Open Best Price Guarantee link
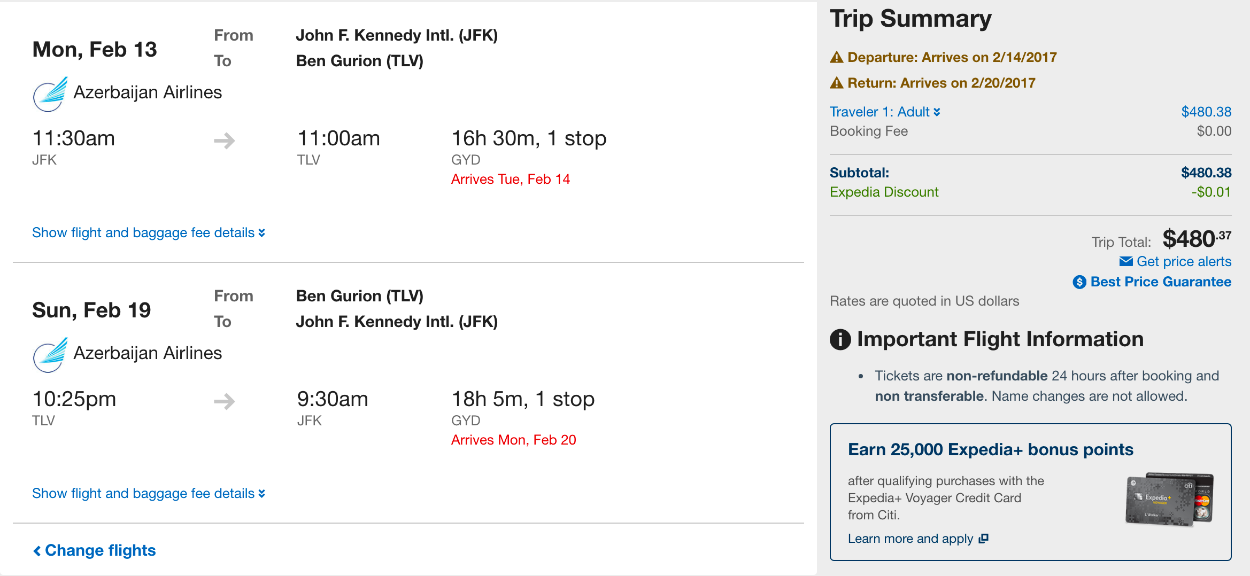This screenshot has width=1250, height=576. point(1161,282)
